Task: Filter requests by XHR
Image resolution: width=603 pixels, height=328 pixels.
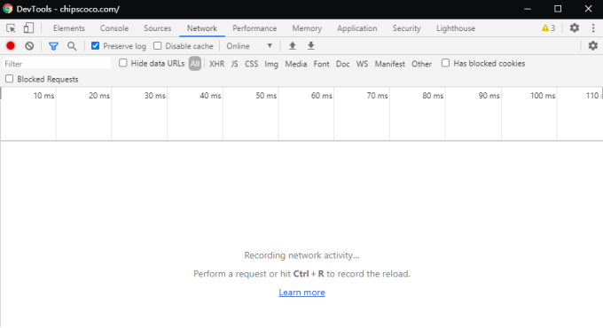Action: (x=217, y=64)
